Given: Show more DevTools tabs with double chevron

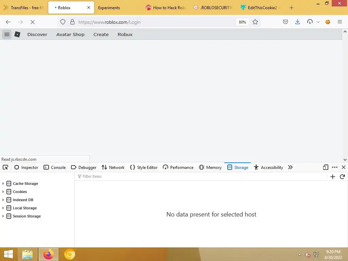Looking at the screenshot, I should coord(290,167).
